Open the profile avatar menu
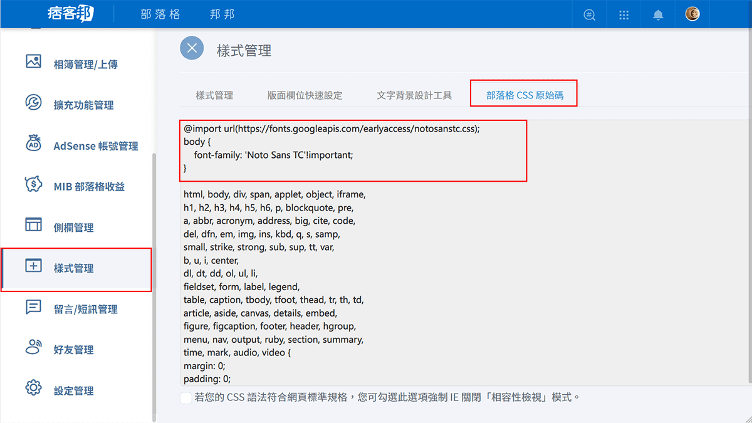 point(692,14)
